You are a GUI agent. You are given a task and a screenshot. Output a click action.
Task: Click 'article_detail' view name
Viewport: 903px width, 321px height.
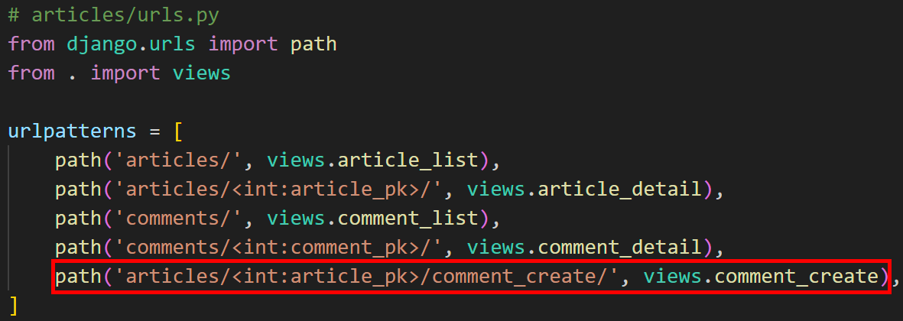coord(620,190)
